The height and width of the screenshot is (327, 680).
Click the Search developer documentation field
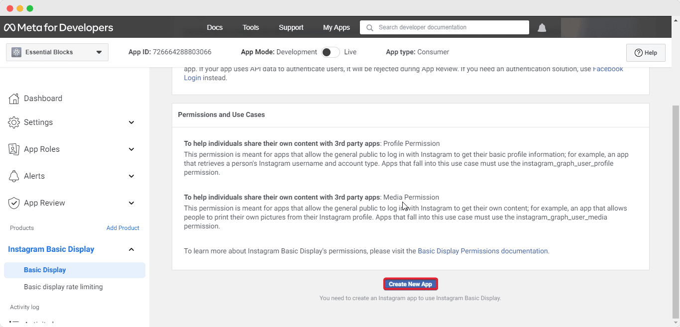[x=445, y=27]
